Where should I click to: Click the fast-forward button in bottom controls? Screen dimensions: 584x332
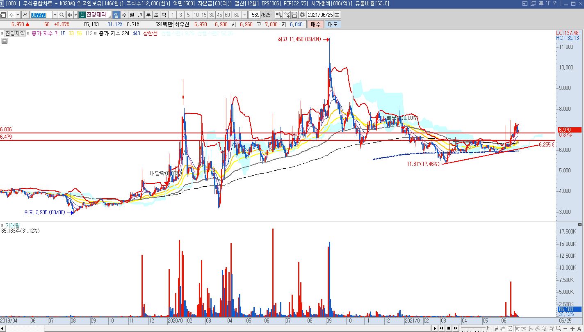[x=456, y=328]
